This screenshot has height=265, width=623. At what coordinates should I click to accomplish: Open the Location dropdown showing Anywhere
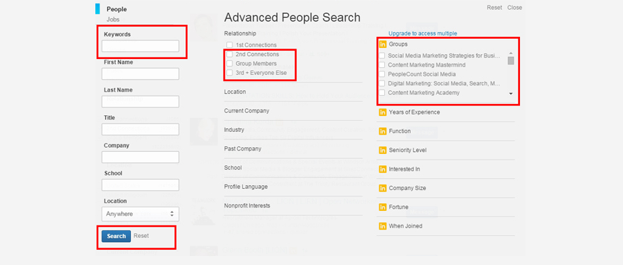pos(140,214)
